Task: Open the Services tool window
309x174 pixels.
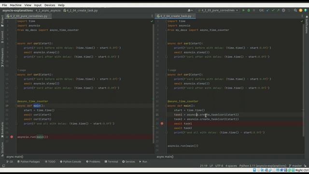Action: [128, 161]
